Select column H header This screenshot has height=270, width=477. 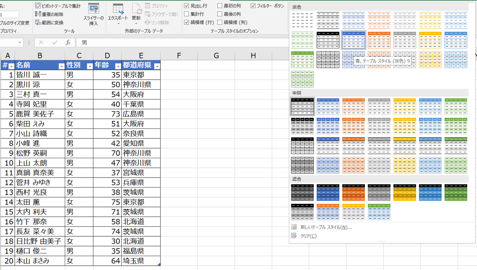(x=253, y=56)
